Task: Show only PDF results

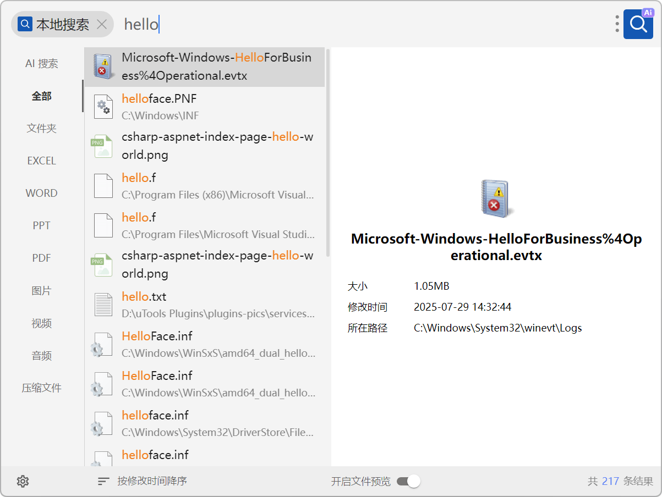Action: coord(42,258)
